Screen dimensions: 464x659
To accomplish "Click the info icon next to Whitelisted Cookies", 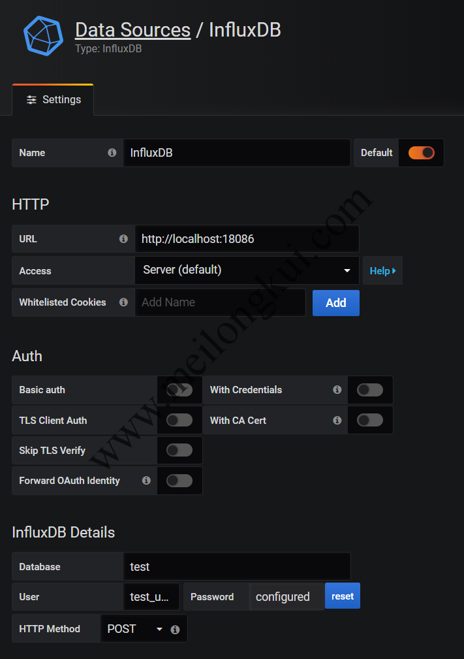I will point(123,302).
